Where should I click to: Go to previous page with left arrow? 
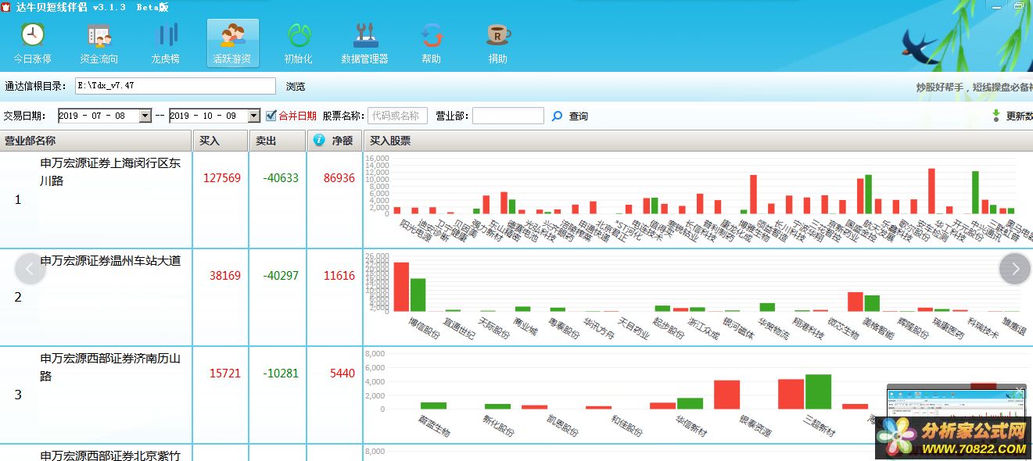pos(30,270)
